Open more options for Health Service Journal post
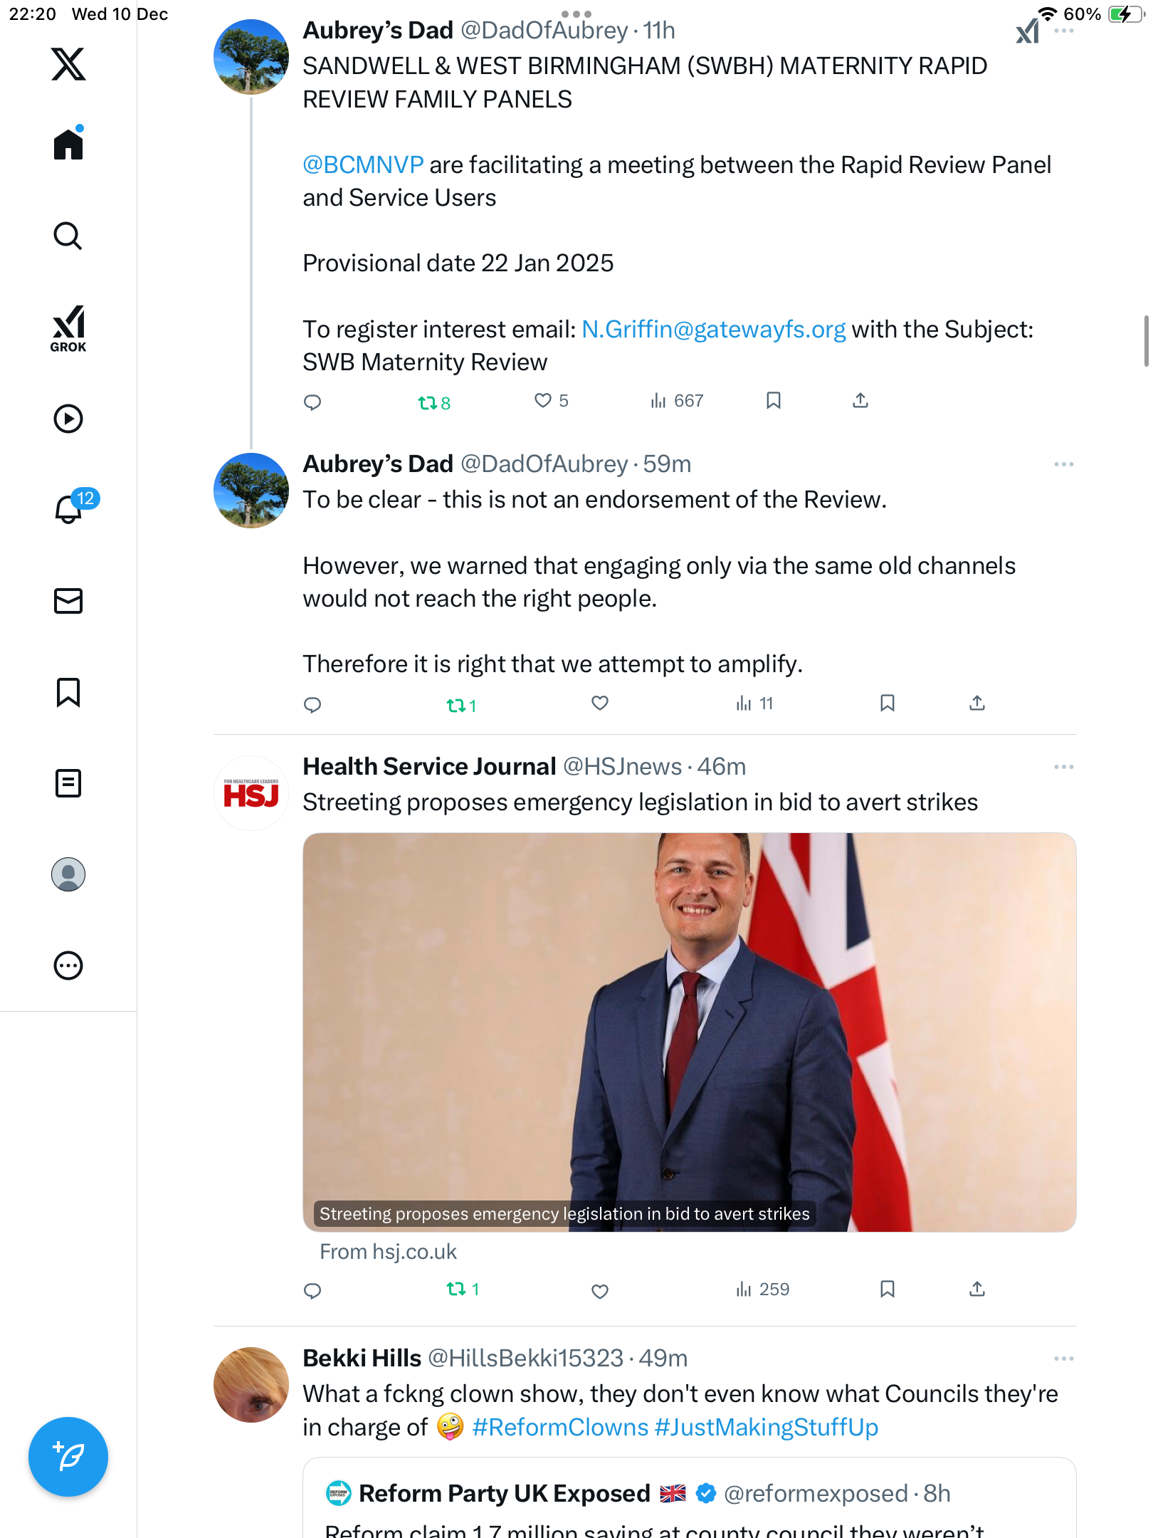 [x=1063, y=767]
